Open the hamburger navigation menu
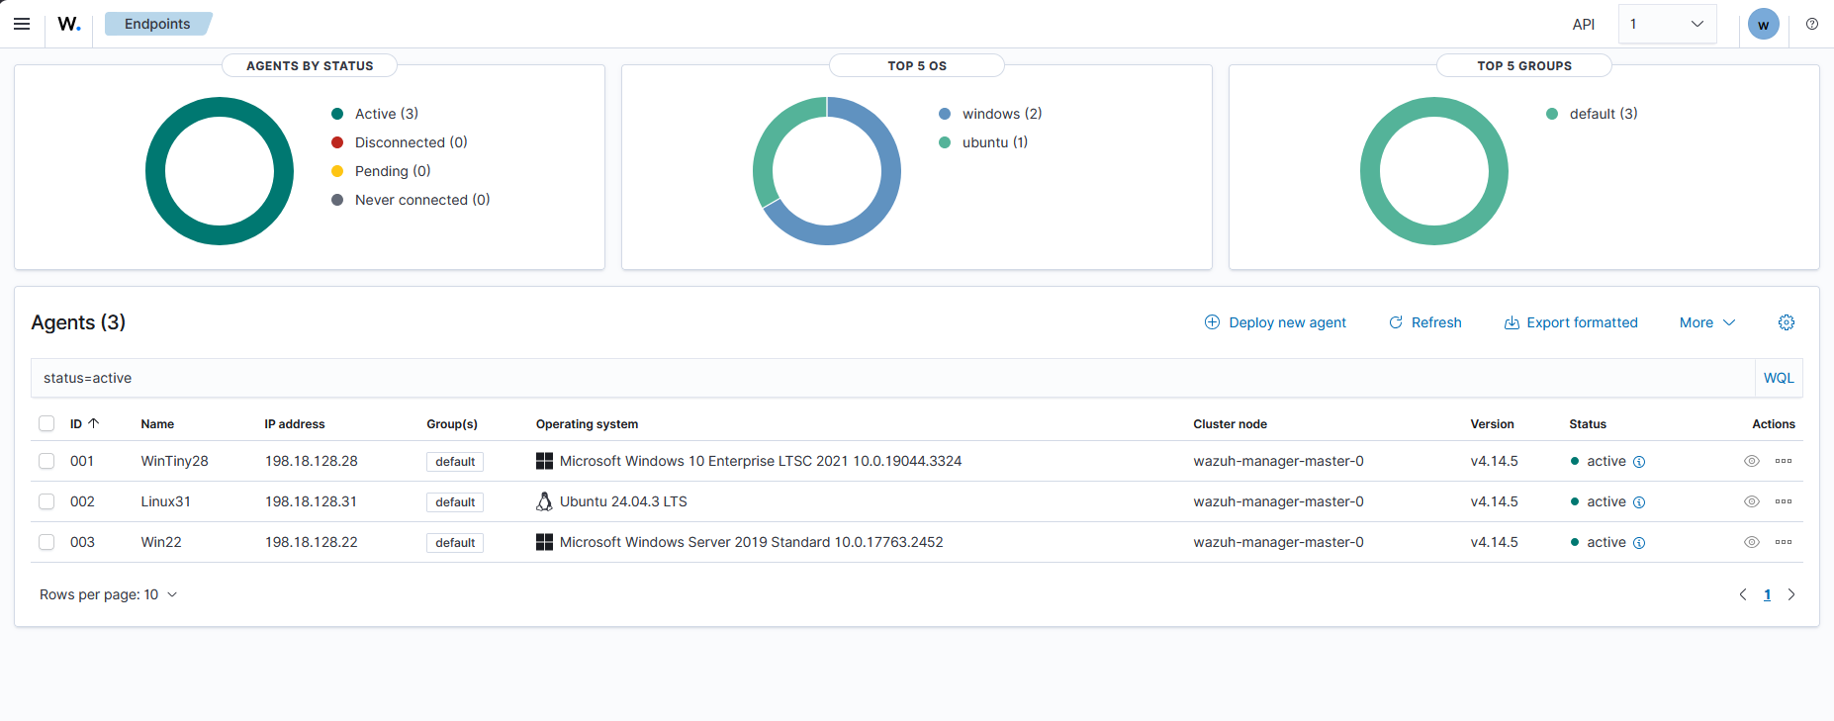Screen dimensions: 1834x721 [x=22, y=24]
